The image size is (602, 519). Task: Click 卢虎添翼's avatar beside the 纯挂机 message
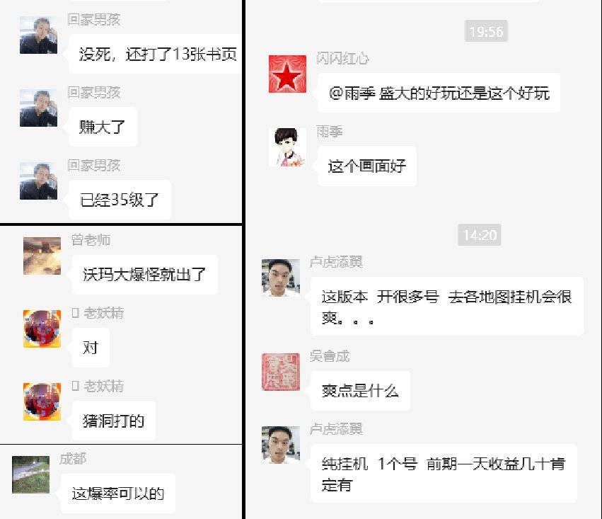click(x=281, y=445)
